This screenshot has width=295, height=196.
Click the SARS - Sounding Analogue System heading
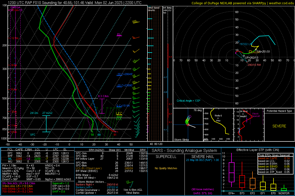[184, 151]
